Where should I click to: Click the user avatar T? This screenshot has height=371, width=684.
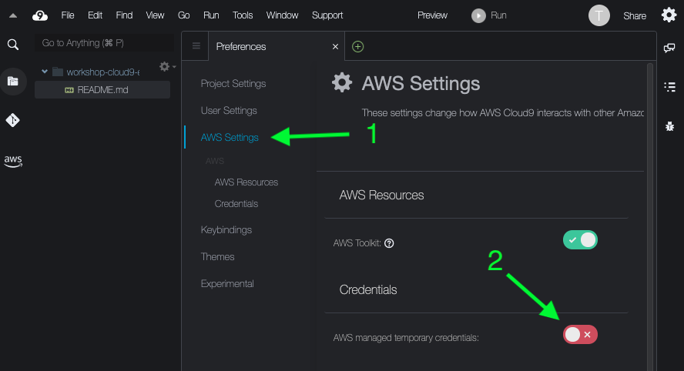(599, 15)
